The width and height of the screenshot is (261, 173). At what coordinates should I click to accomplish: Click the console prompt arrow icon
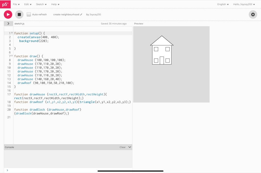(7, 170)
